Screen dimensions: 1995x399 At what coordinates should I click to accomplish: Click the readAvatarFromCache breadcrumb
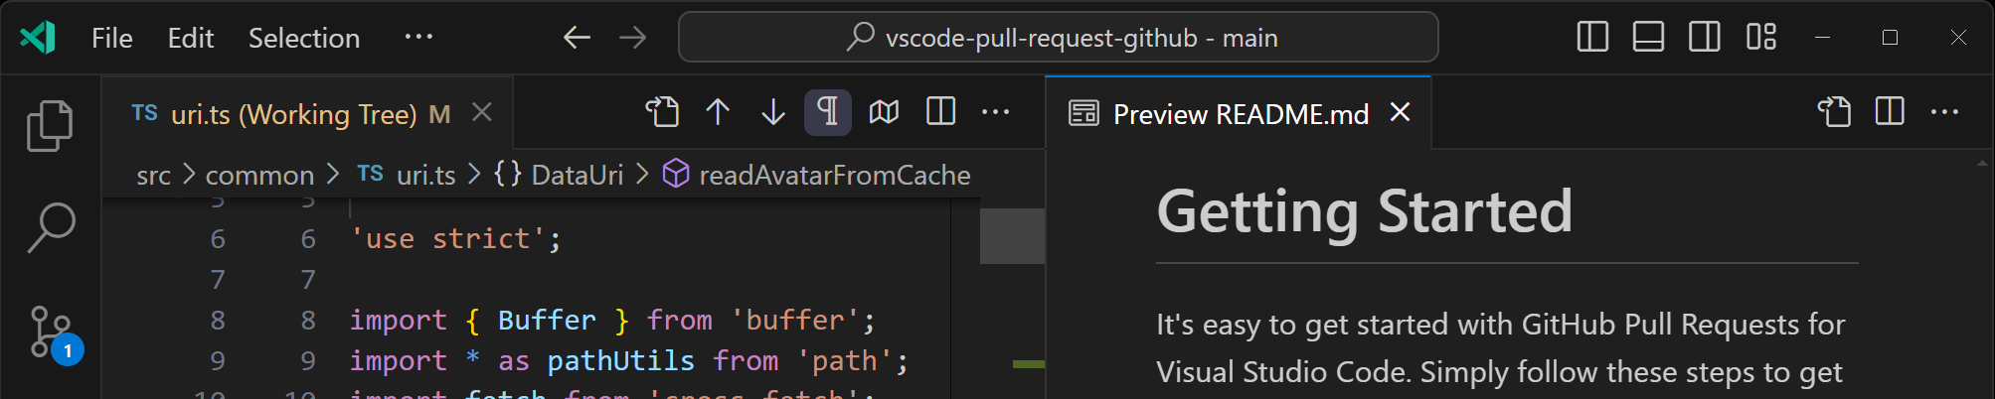pos(834,176)
